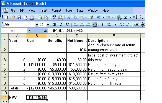Open the Paste options dropdown arrow

coord(86,17)
